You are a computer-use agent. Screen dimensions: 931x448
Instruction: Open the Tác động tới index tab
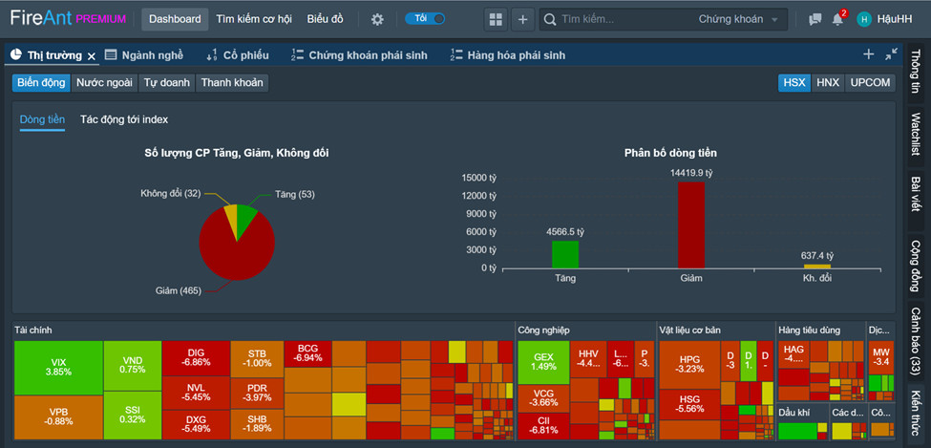click(x=124, y=119)
